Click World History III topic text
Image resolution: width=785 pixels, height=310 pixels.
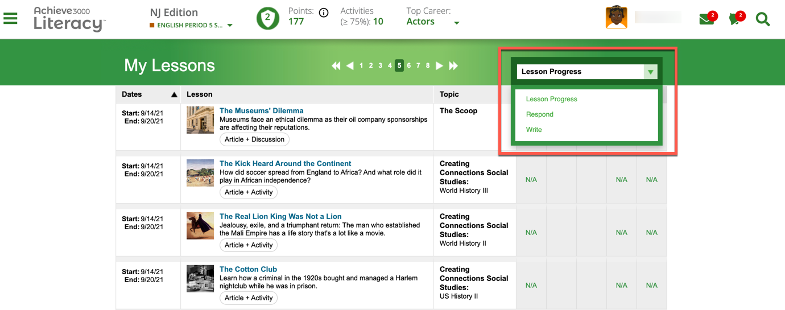pos(464,191)
